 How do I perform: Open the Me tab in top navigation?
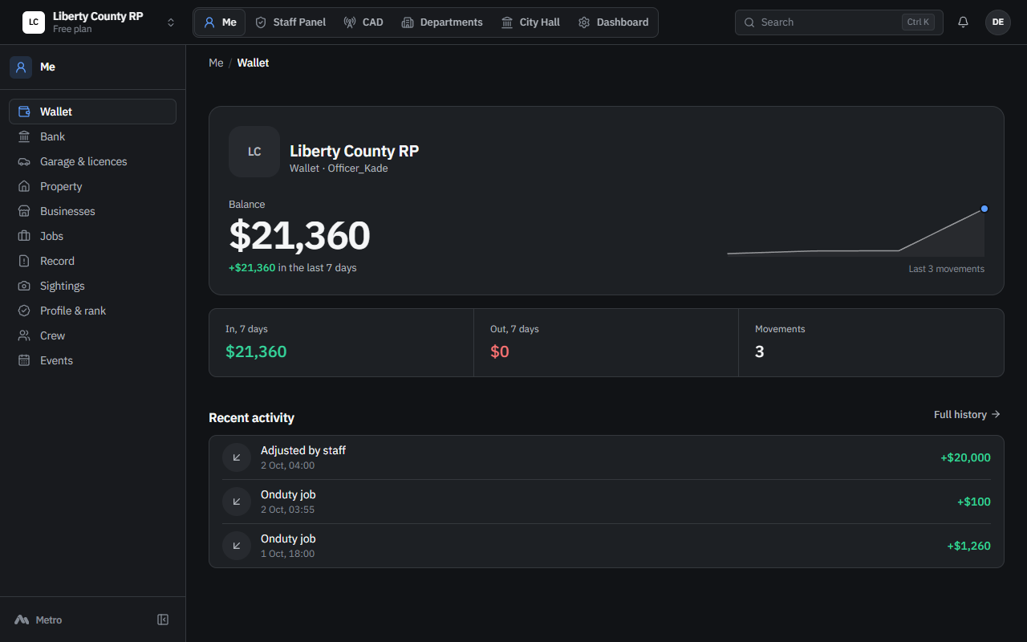pyautogui.click(x=220, y=22)
